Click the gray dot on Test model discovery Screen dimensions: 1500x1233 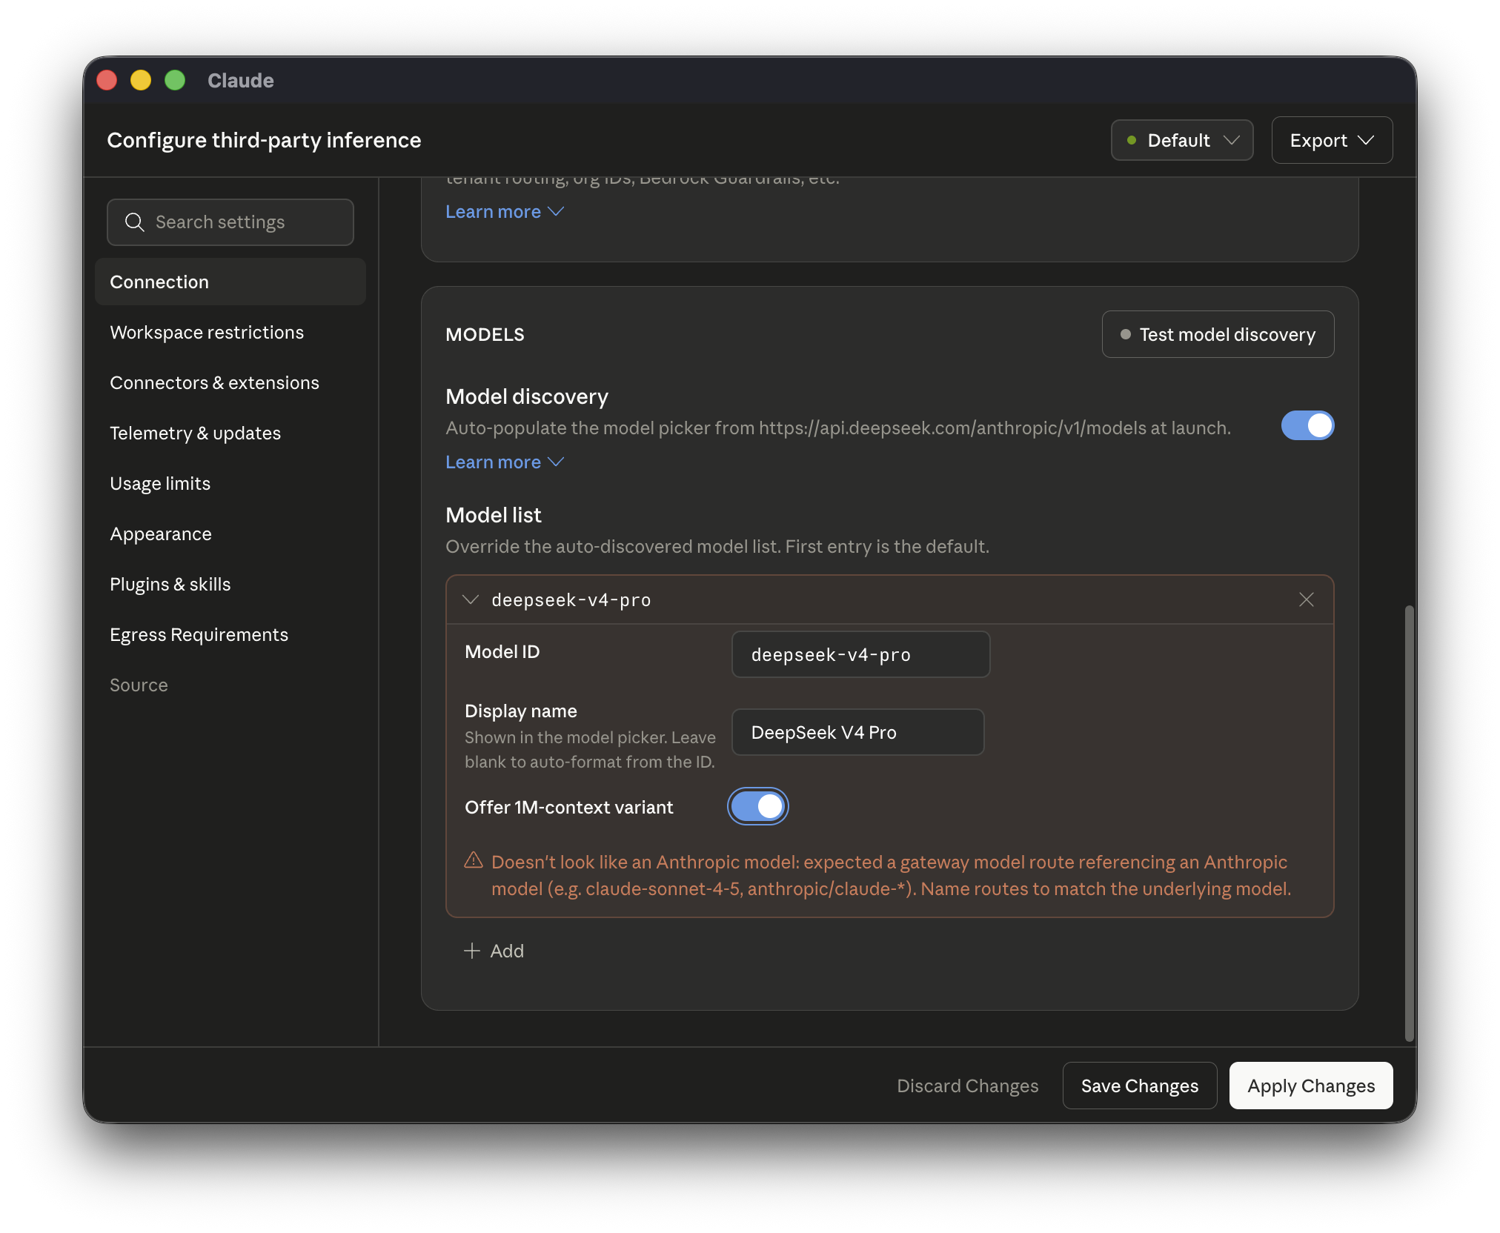(1126, 334)
